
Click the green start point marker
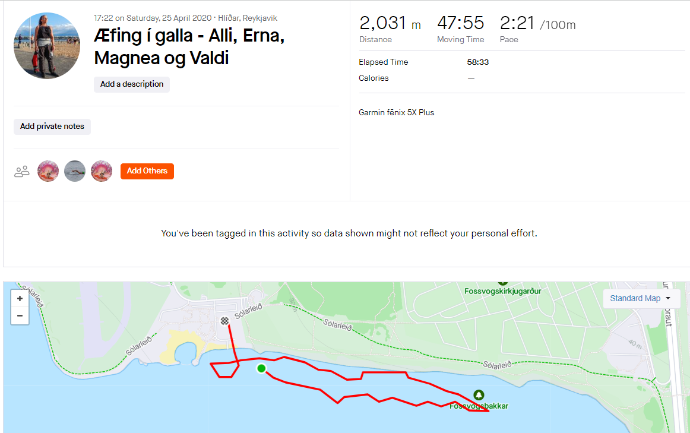[x=261, y=369]
